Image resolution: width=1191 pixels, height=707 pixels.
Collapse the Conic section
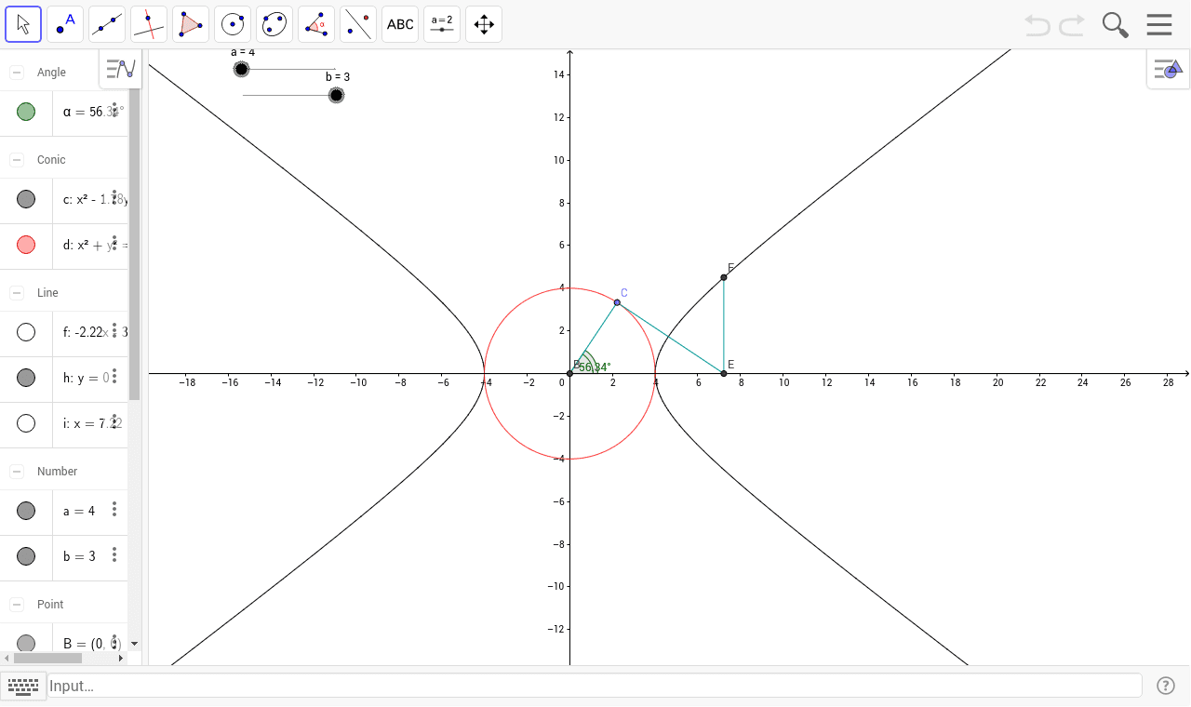click(x=15, y=159)
